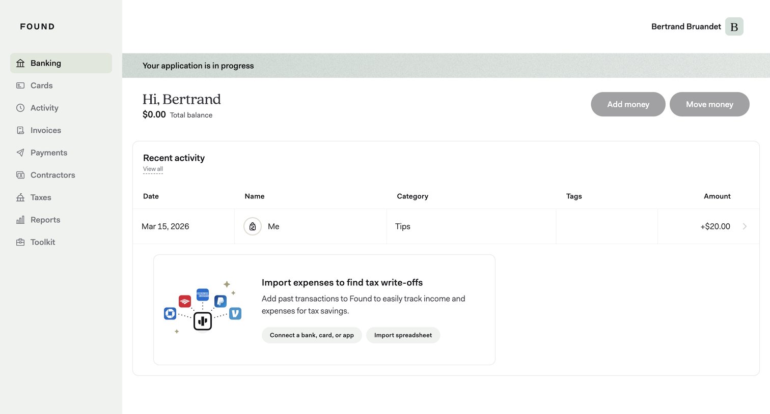Click the +$20.00 amount
Viewport: 770px width, 414px height.
[x=715, y=226]
